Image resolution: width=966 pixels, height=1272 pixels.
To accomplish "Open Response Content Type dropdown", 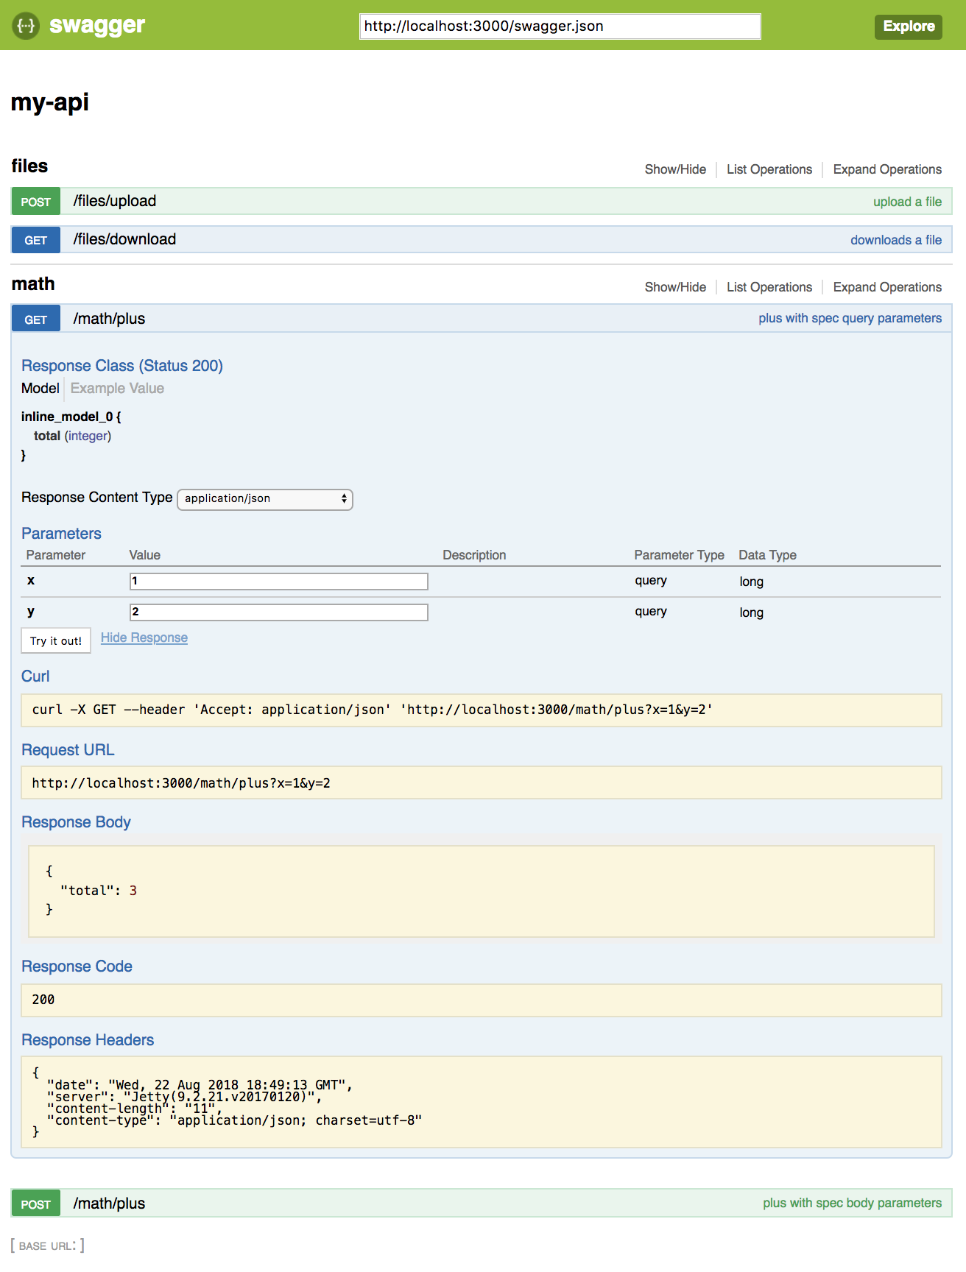I will click(x=265, y=499).
